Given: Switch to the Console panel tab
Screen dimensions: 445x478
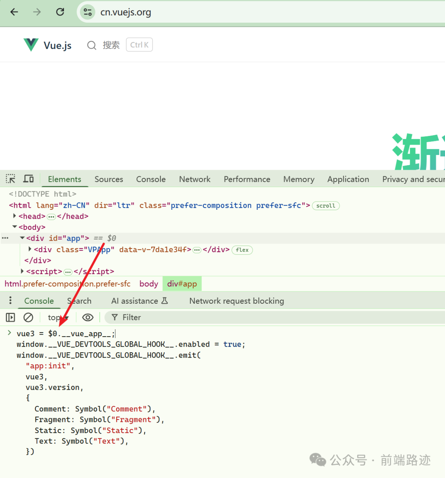Looking at the screenshot, I should tap(151, 179).
